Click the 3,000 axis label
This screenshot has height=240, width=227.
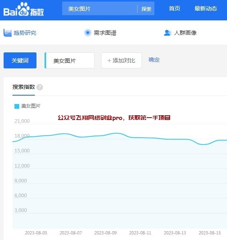click(20, 210)
